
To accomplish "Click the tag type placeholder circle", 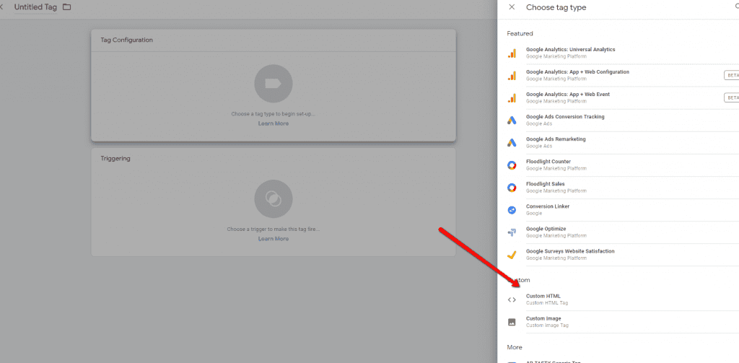I will pos(273,84).
